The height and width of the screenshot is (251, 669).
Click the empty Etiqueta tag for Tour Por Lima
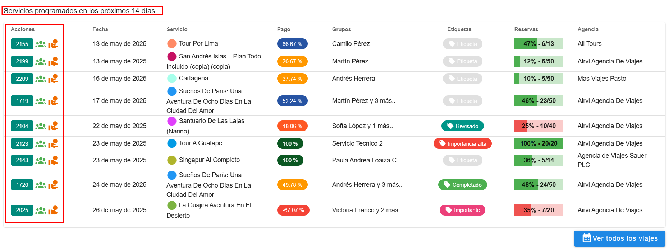tap(462, 44)
